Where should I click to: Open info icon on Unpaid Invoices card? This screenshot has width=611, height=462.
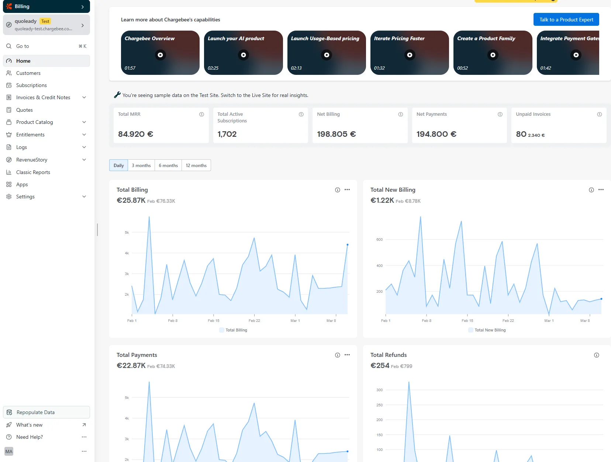pos(599,114)
